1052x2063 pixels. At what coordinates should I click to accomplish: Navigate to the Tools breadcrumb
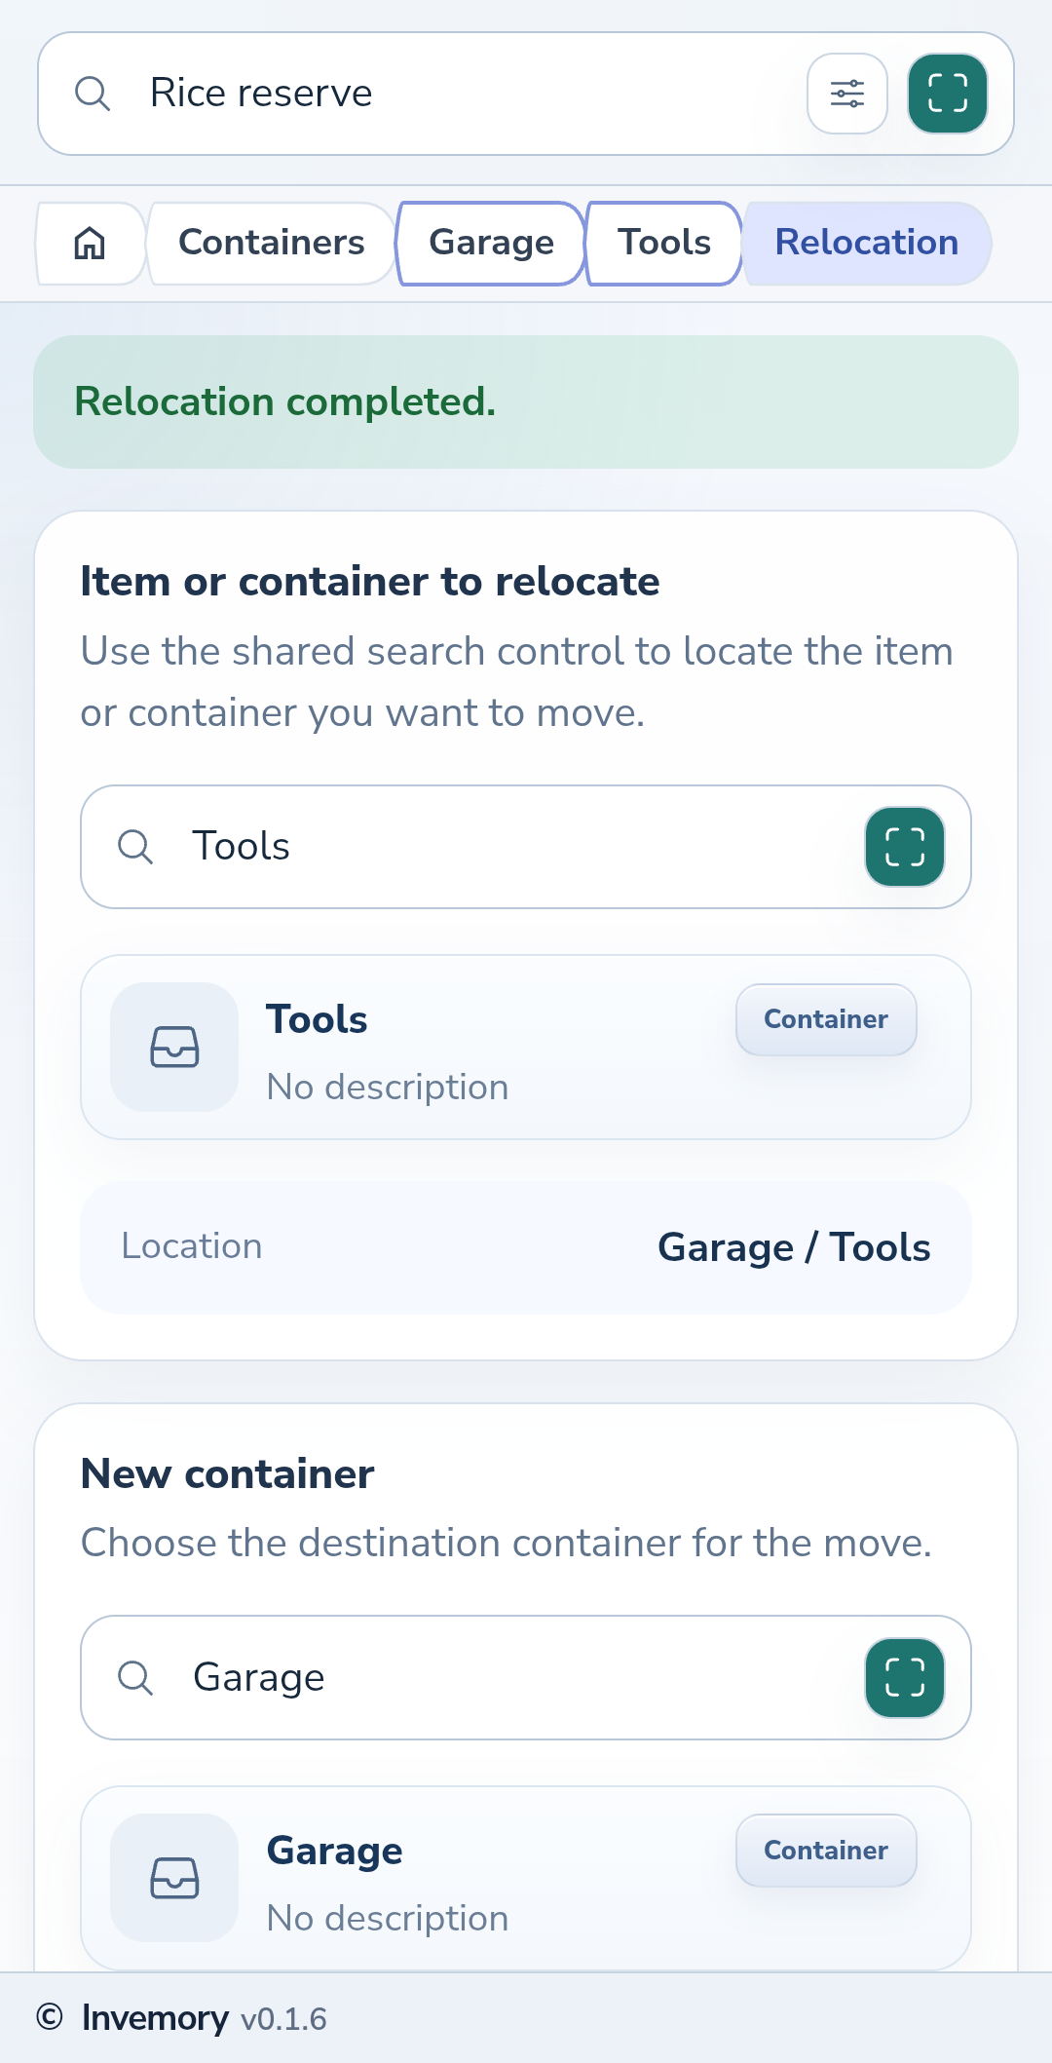pyautogui.click(x=664, y=243)
